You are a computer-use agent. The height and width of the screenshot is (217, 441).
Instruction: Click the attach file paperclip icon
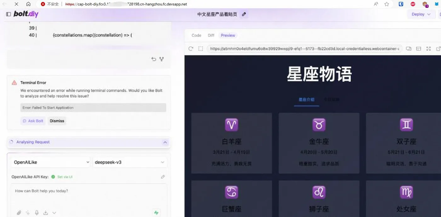(x=19, y=213)
